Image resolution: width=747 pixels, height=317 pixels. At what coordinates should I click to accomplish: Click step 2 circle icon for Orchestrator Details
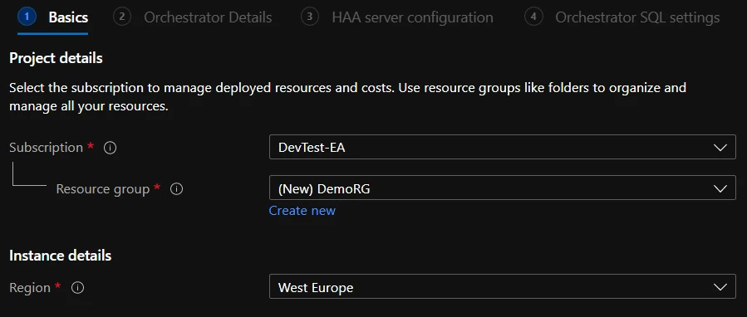(x=122, y=17)
